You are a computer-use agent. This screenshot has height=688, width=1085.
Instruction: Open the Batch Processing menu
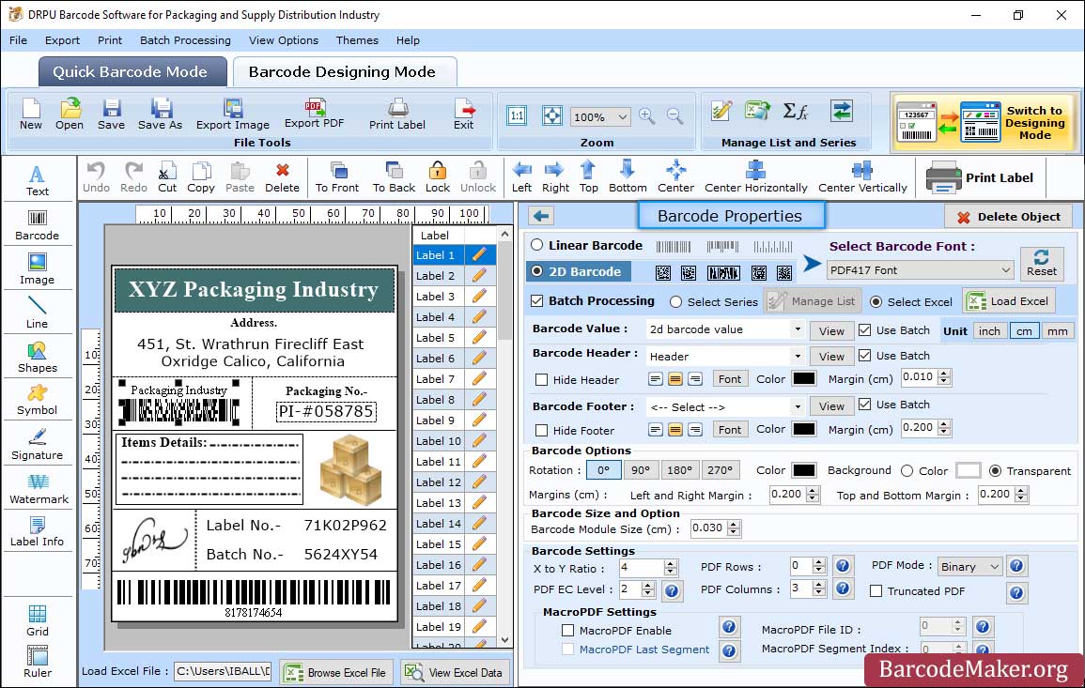pyautogui.click(x=185, y=40)
